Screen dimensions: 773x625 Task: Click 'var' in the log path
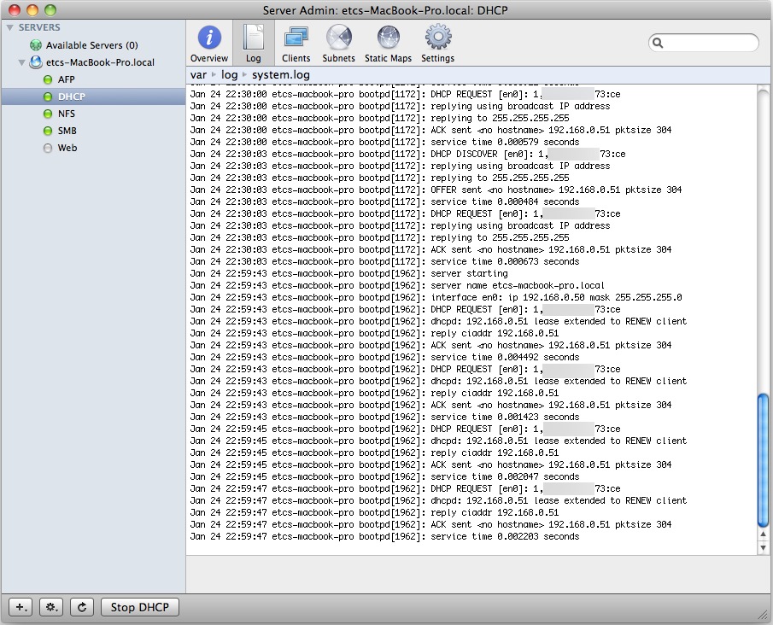pyautogui.click(x=198, y=75)
